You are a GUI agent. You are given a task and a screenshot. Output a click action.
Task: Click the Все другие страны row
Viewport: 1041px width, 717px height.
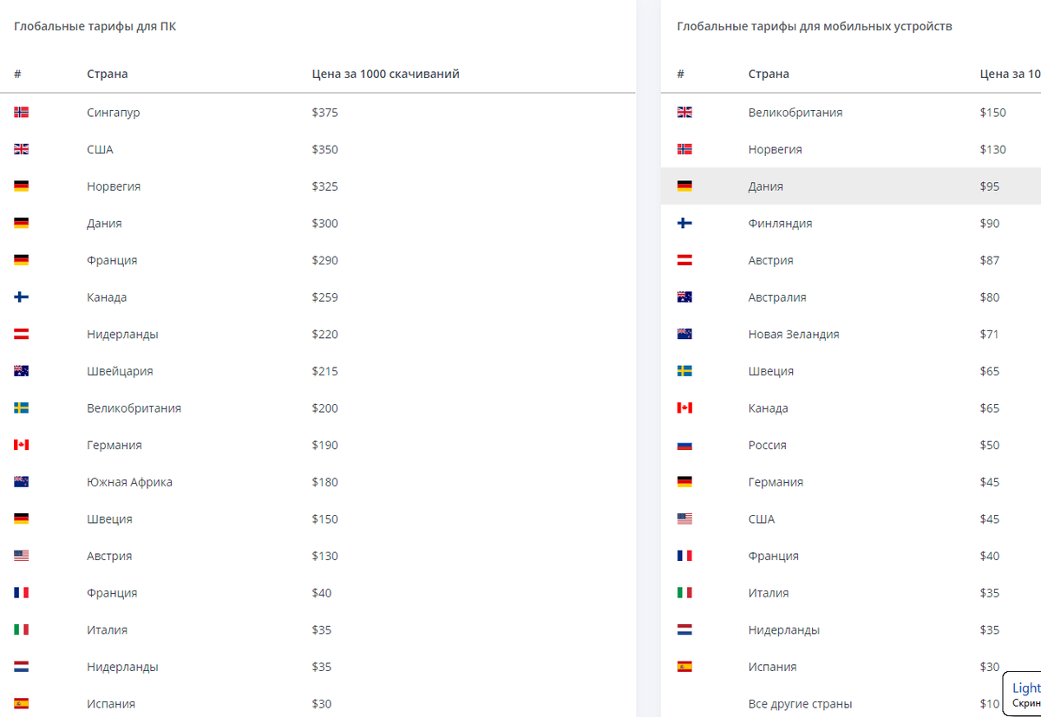(851, 704)
